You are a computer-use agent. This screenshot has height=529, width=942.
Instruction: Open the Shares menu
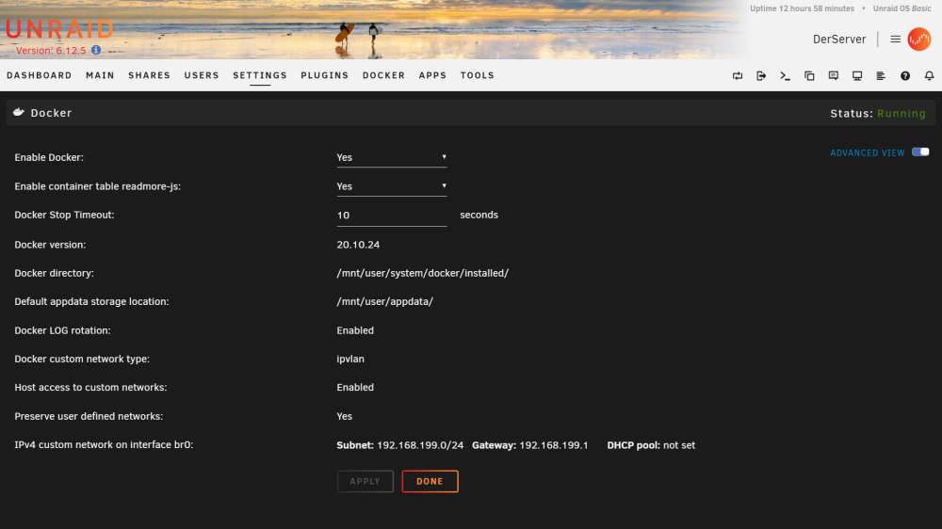[x=149, y=75]
